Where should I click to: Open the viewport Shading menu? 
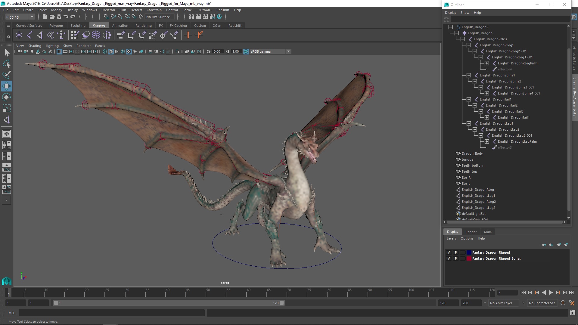pyautogui.click(x=35, y=46)
